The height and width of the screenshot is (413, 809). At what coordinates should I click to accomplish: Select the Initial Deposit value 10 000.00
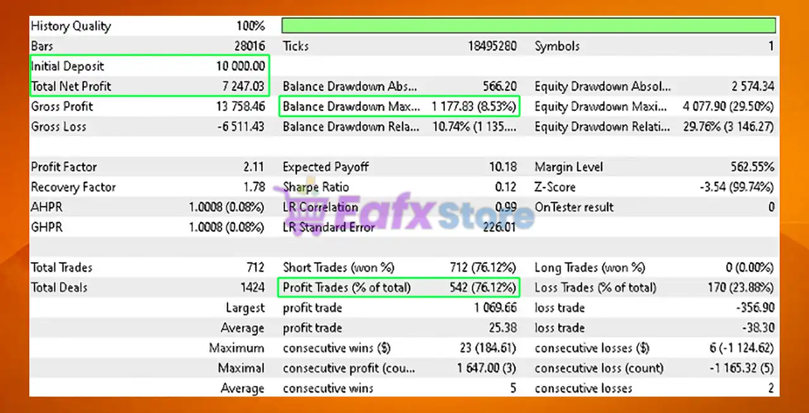(240, 66)
